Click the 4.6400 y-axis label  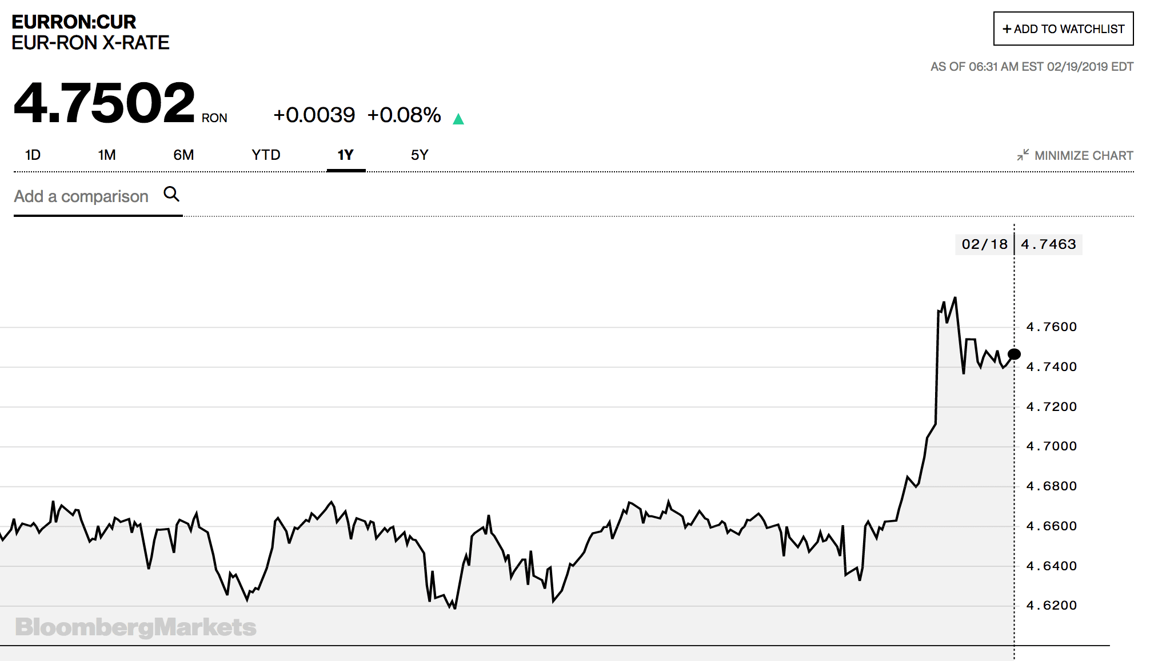coord(1052,566)
